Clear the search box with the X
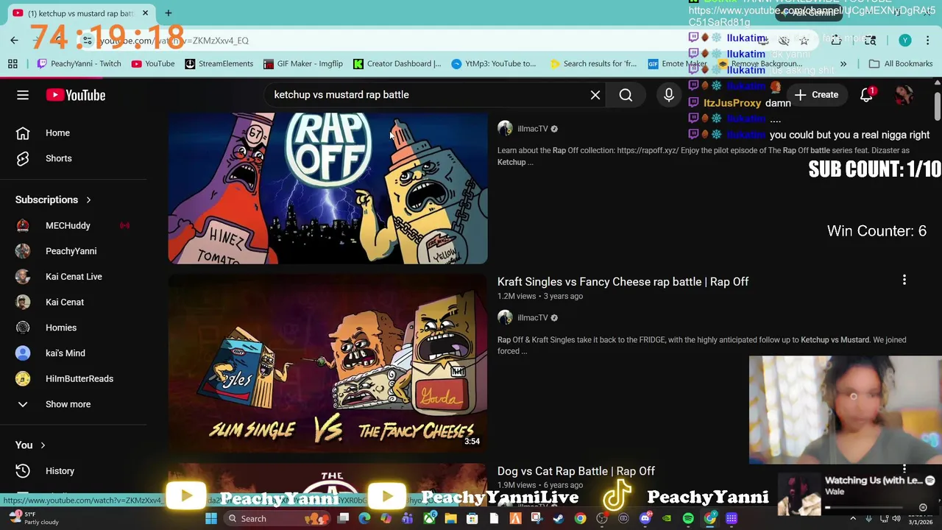 [x=595, y=95]
